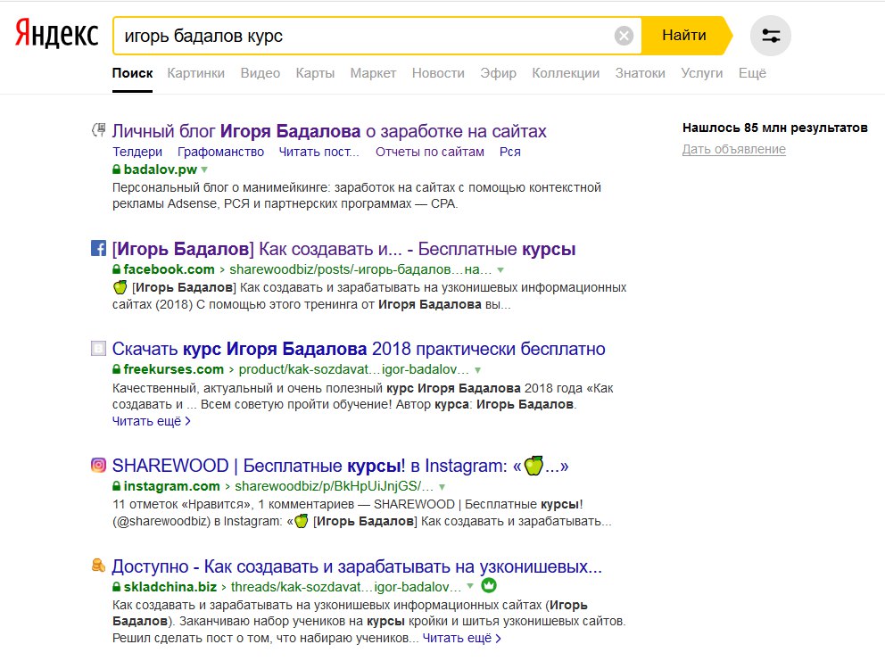
Task: Switch to the Коллекции tab
Action: pos(566,73)
